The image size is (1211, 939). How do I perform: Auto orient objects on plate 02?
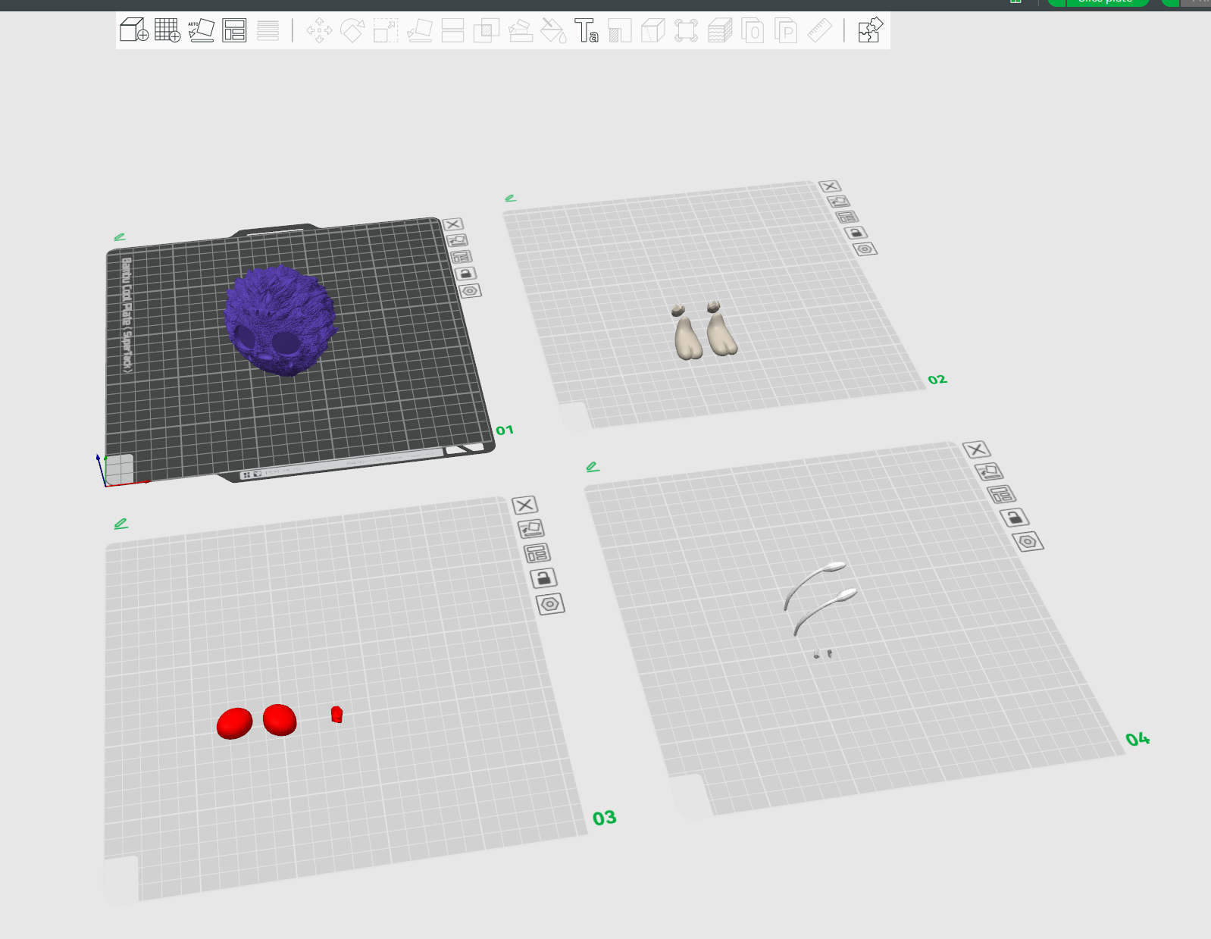point(838,202)
